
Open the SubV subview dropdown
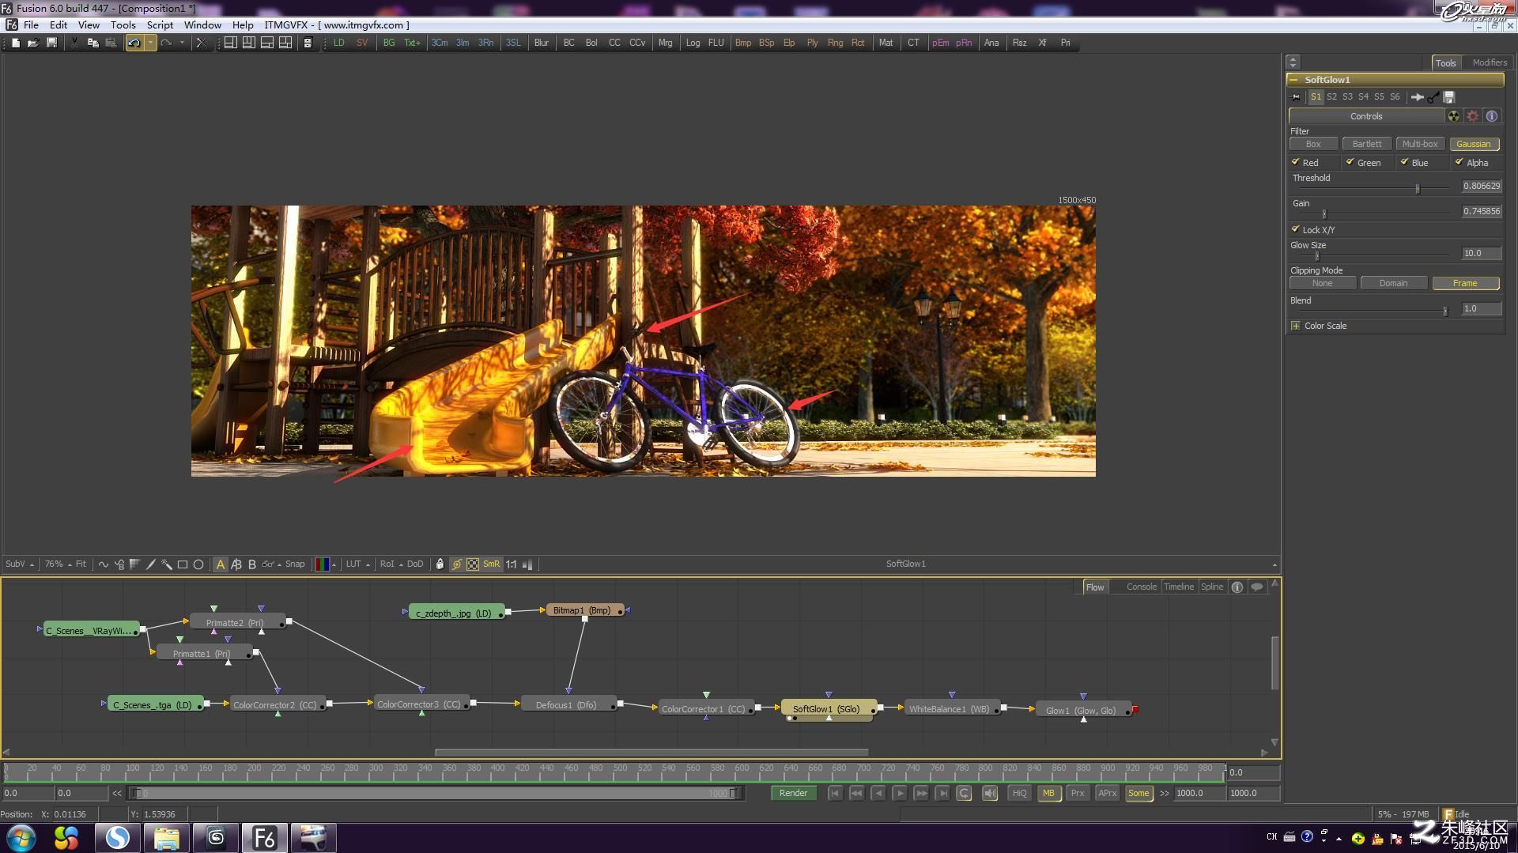coord(19,564)
